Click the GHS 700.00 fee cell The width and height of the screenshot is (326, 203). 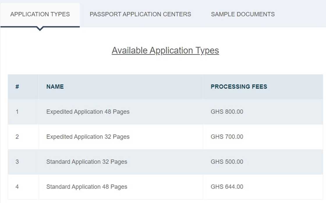tap(227, 137)
